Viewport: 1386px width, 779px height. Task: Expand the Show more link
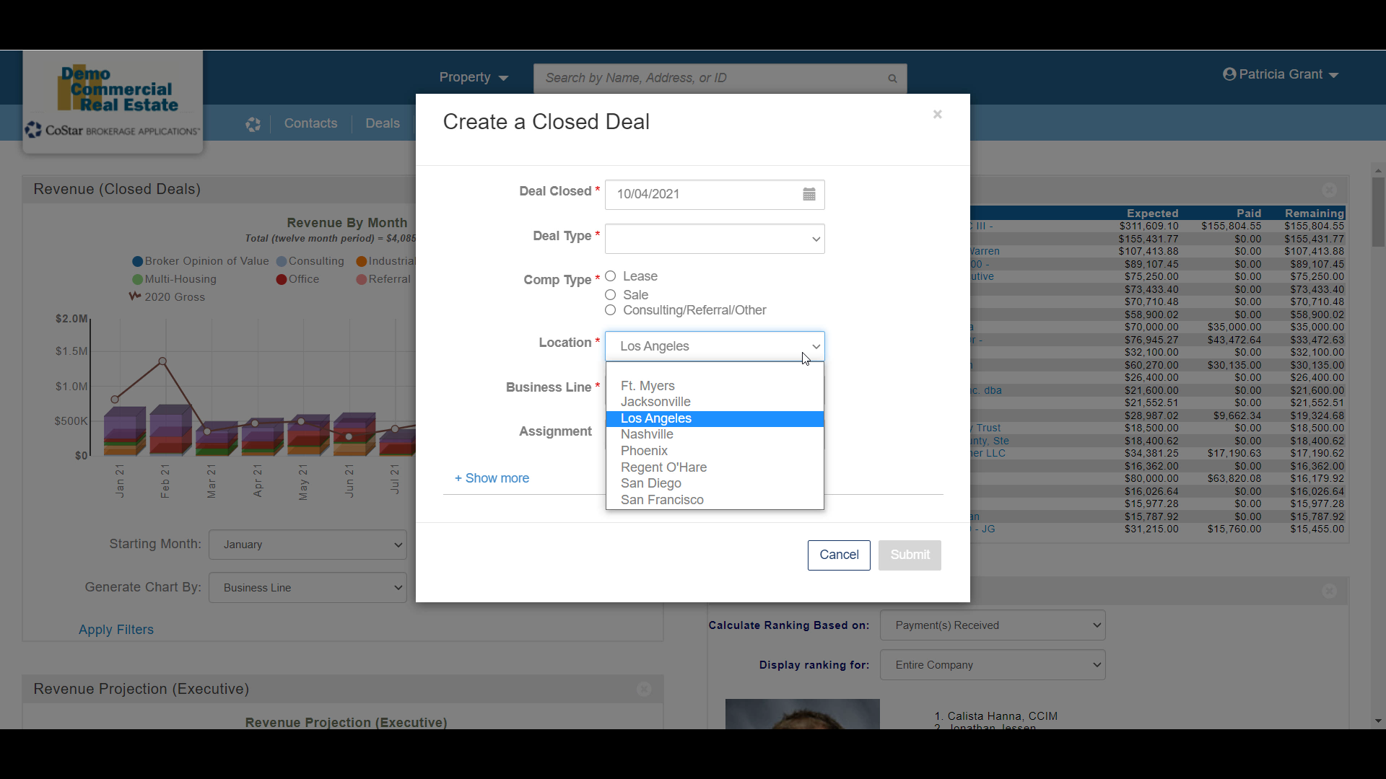click(x=492, y=478)
